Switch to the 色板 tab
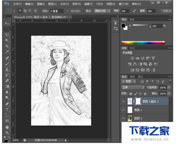The height and width of the screenshot is (144, 176). point(132,19)
